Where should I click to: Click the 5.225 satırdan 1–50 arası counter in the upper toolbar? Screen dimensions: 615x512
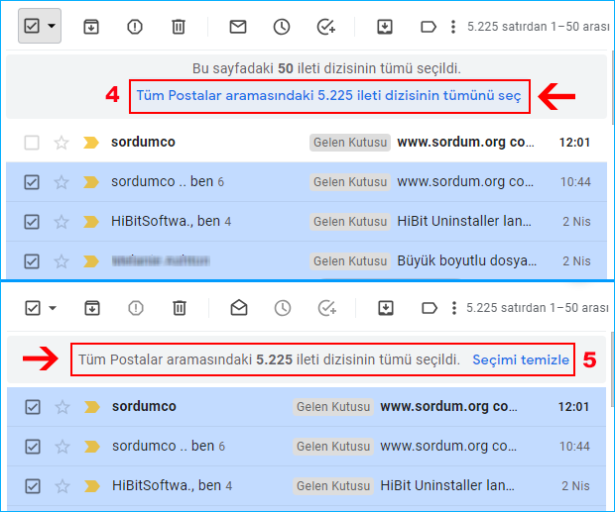[x=538, y=27]
